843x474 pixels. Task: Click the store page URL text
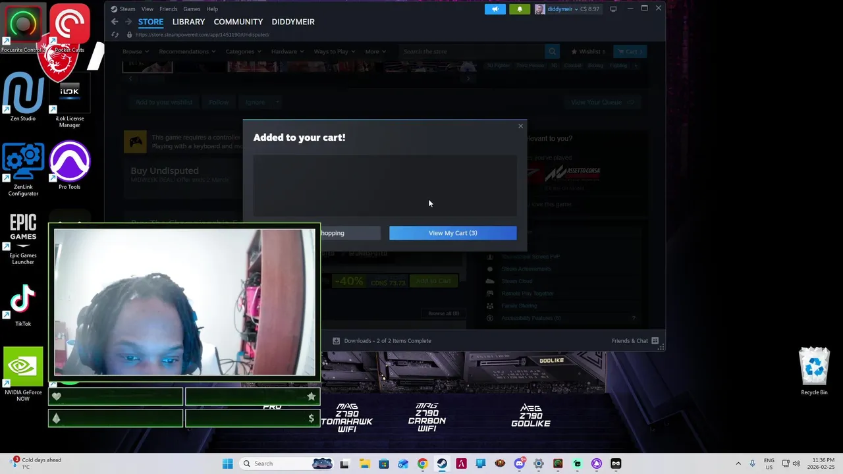[202, 35]
